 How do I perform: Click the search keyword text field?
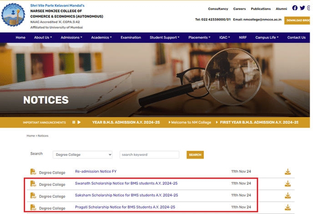pyautogui.click(x=149, y=154)
